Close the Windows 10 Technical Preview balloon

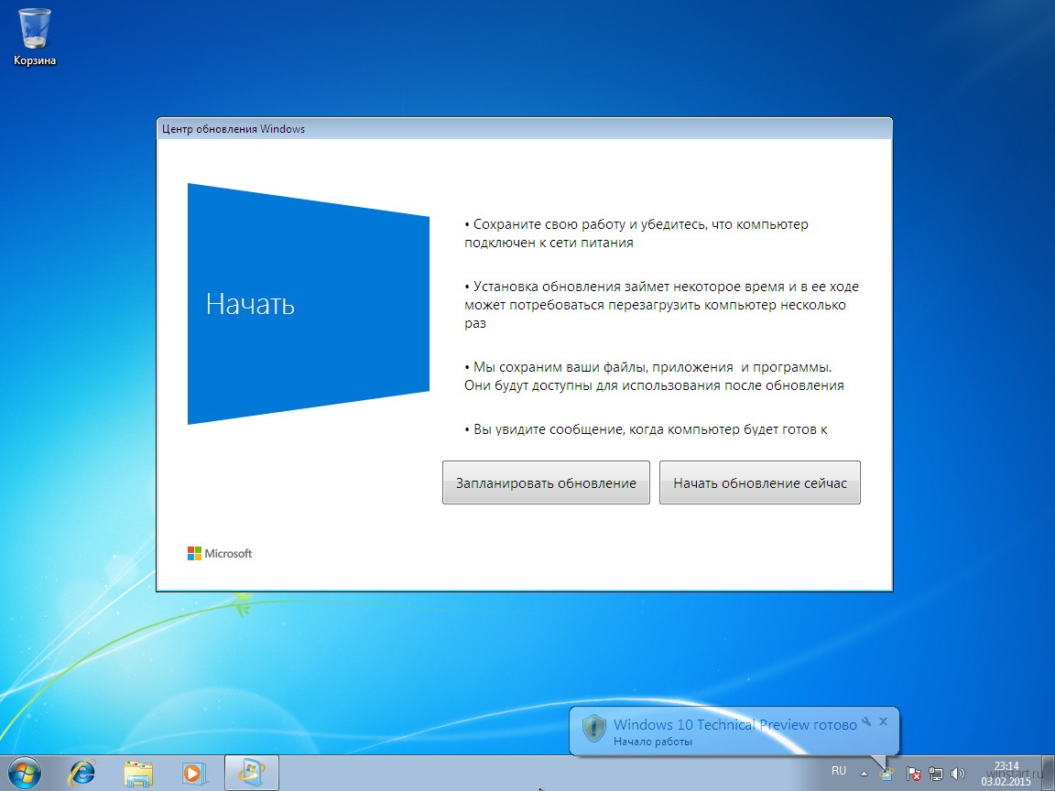(884, 721)
